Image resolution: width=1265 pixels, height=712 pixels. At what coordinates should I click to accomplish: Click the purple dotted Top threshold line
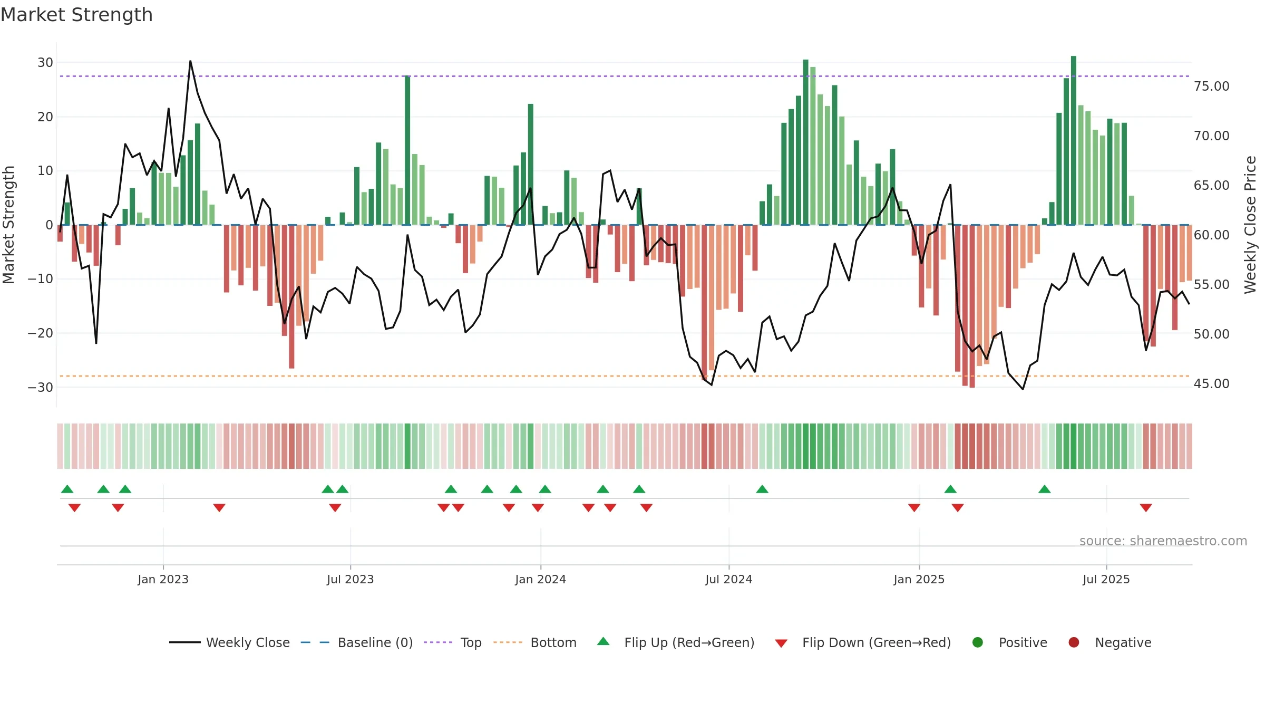coord(625,76)
